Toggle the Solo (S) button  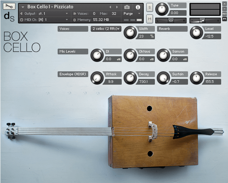pos(149,7)
